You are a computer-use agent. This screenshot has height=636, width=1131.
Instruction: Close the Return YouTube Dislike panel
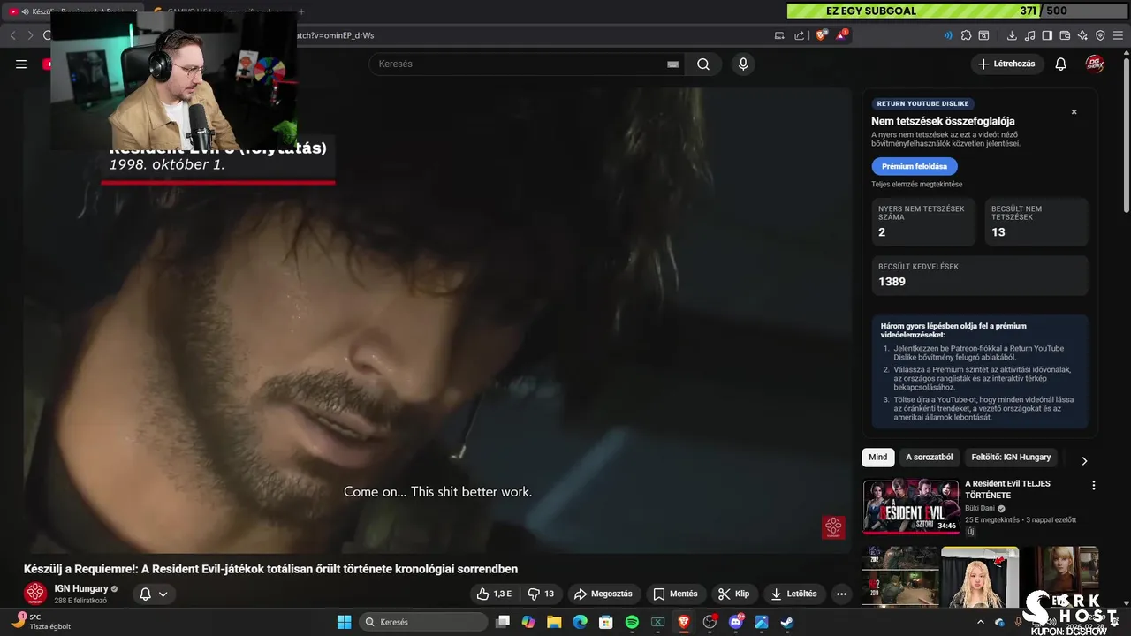pos(1074,112)
